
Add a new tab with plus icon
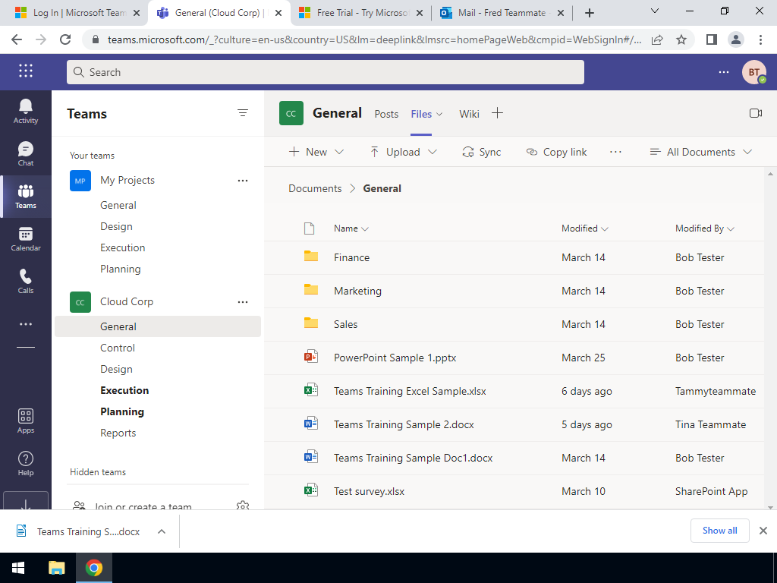click(x=497, y=114)
